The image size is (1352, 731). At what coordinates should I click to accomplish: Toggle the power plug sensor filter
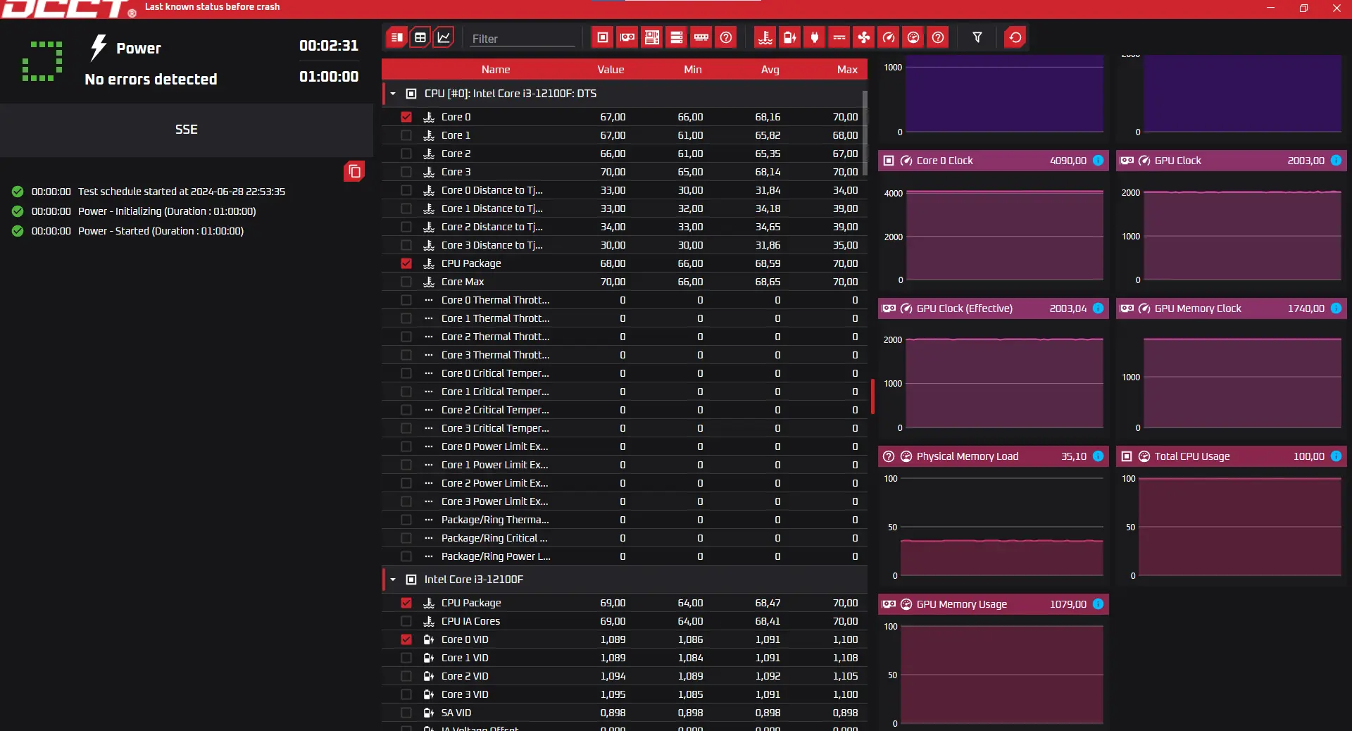[815, 37]
